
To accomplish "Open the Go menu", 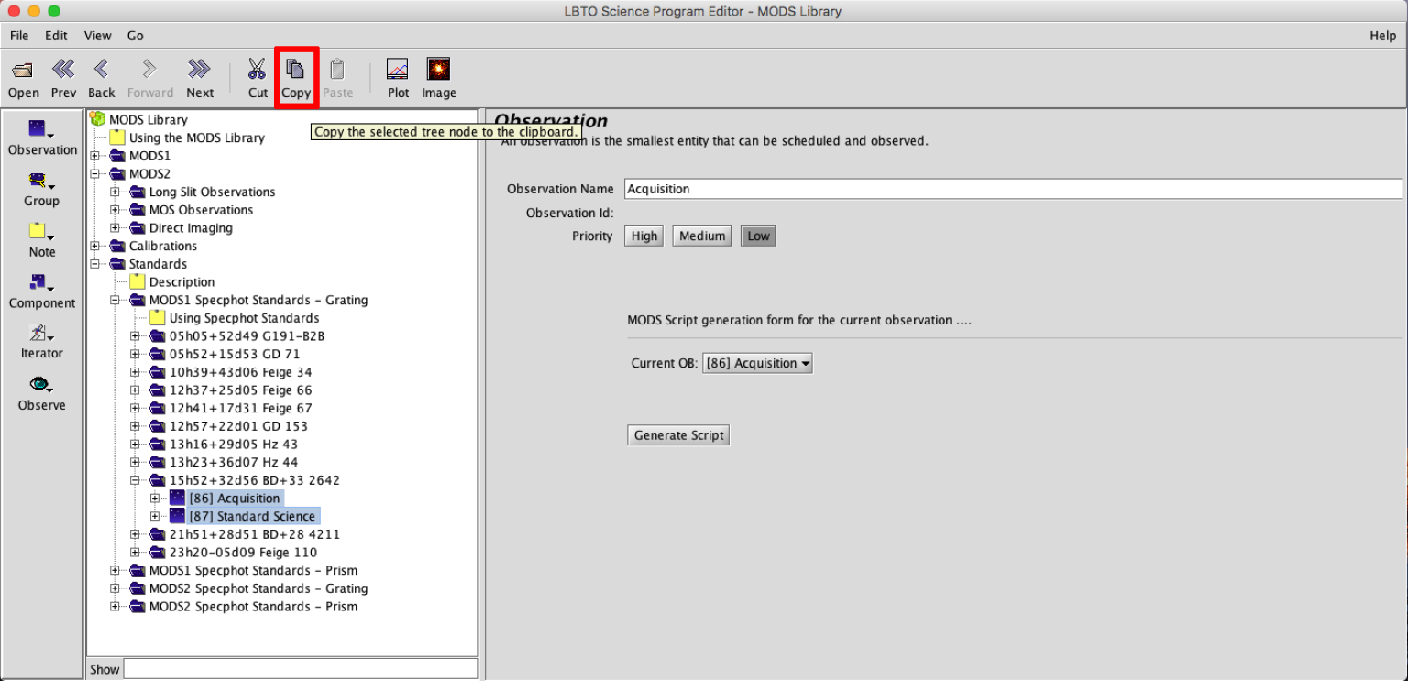I will [136, 36].
